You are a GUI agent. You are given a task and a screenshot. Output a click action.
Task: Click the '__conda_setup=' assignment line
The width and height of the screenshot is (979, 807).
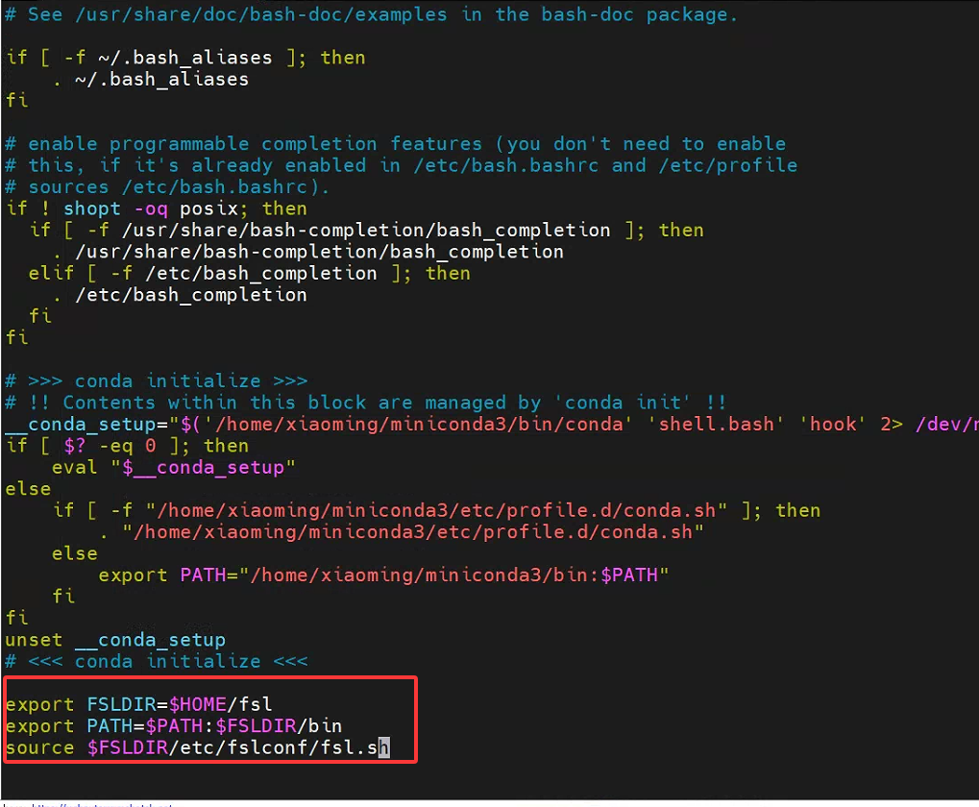click(x=491, y=424)
